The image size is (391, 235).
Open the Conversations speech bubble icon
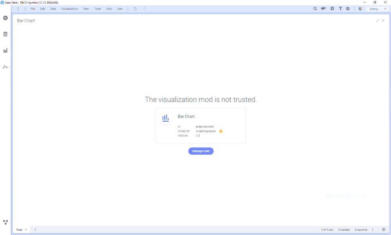323,9
